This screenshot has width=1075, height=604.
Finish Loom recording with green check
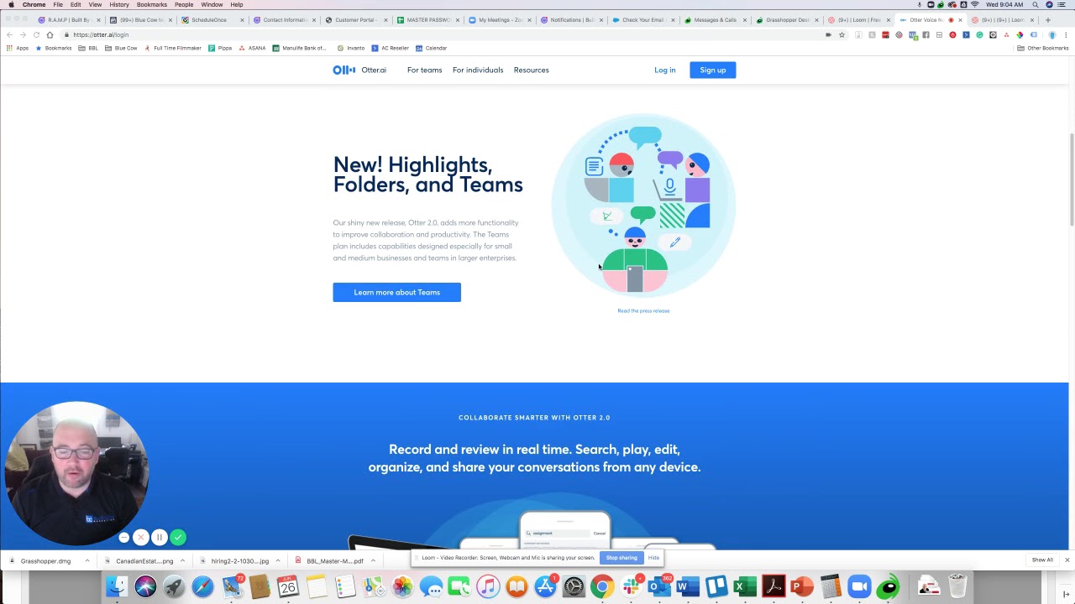click(178, 537)
